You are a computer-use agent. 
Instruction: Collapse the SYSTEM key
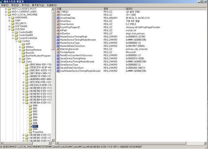click(x=9, y=29)
